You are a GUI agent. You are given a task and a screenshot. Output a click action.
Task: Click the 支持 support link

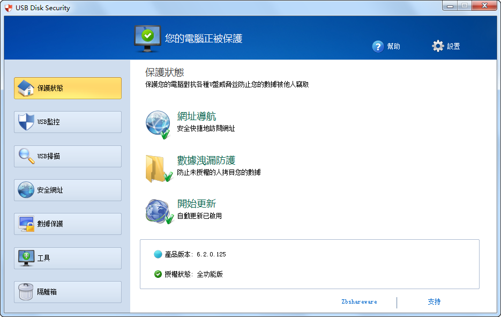(x=434, y=301)
